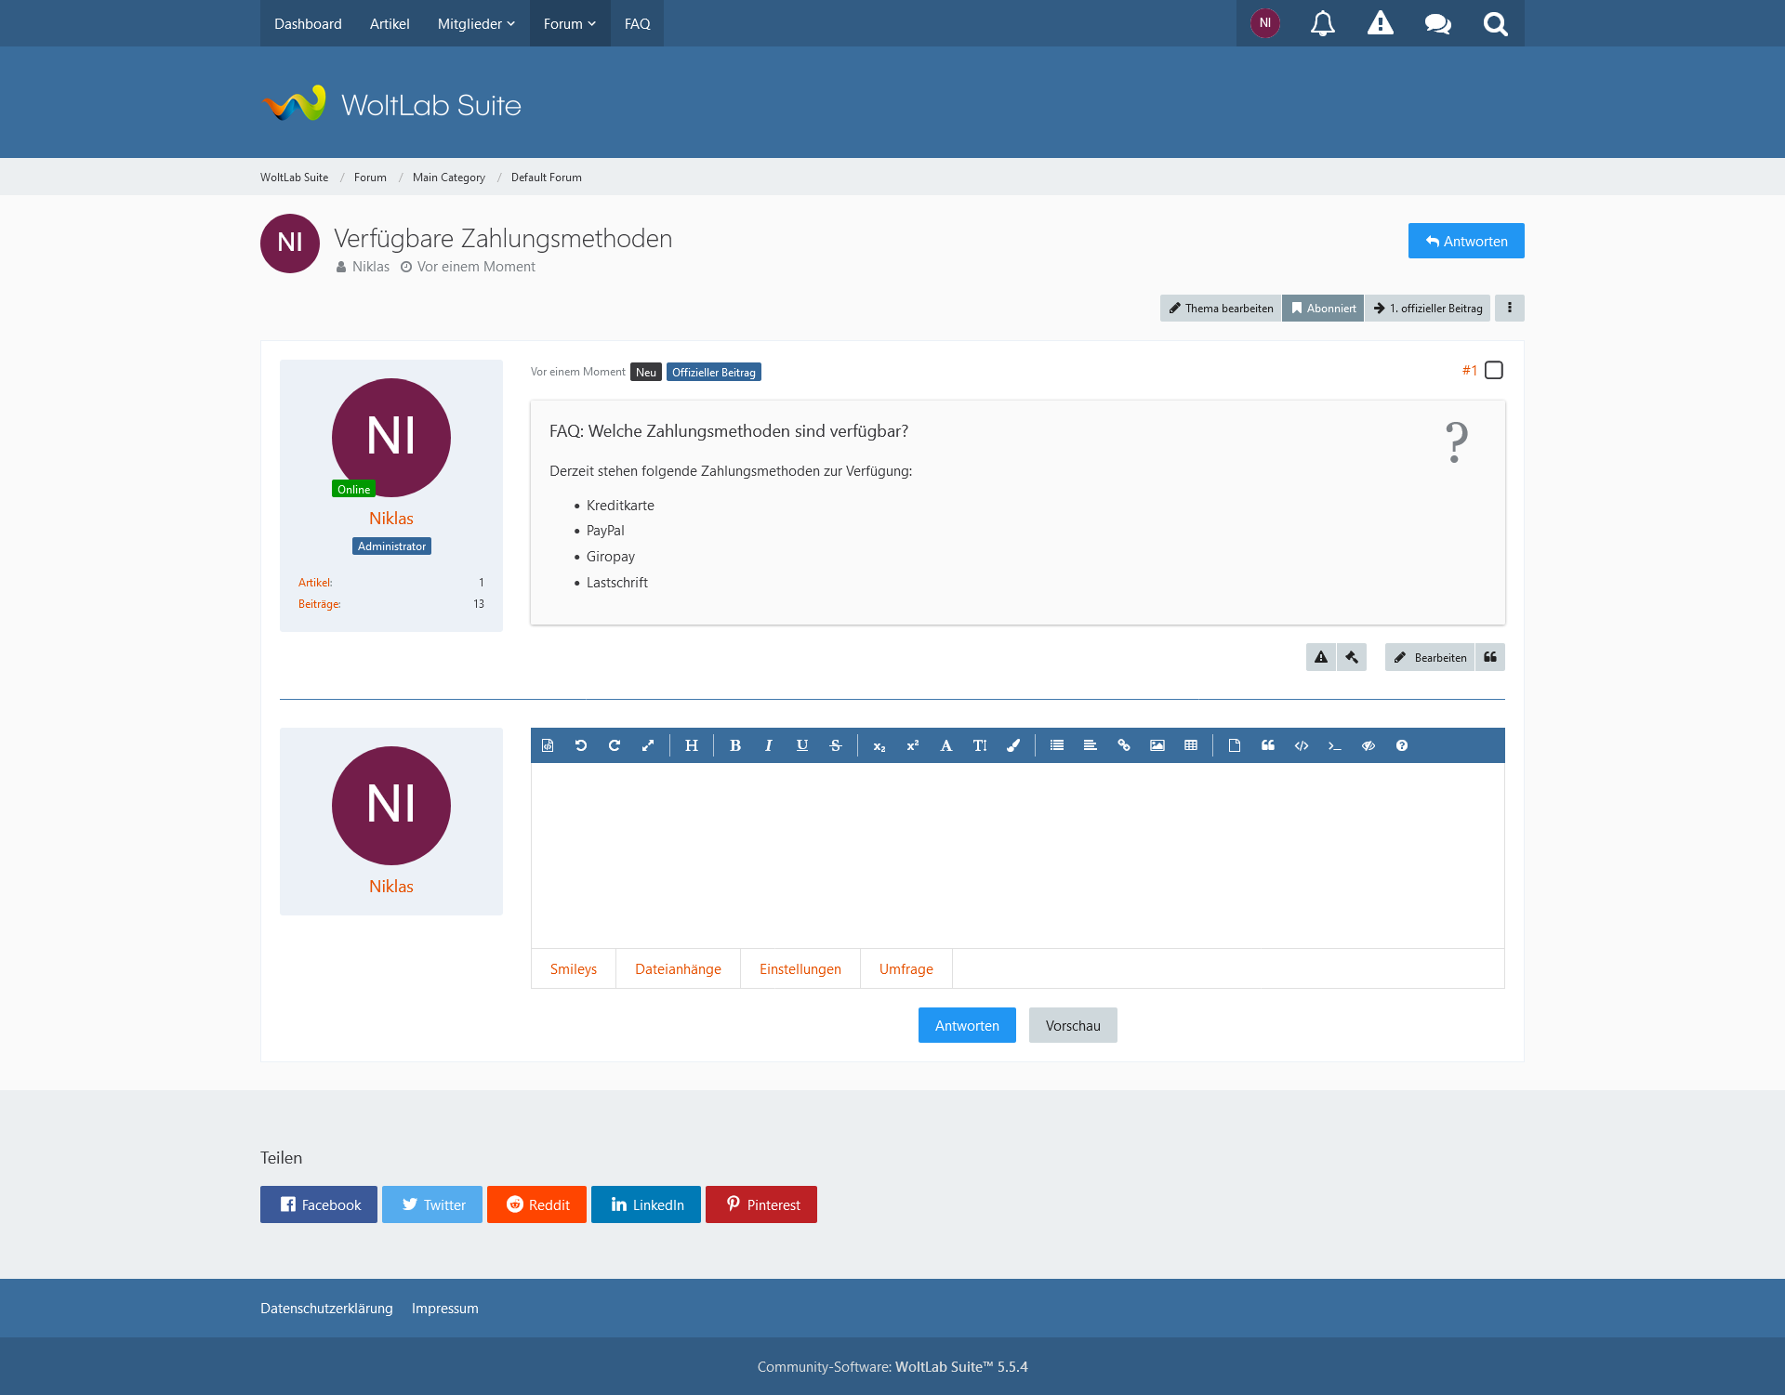Click the undo icon in editor
This screenshot has height=1395, width=1785.
580,745
